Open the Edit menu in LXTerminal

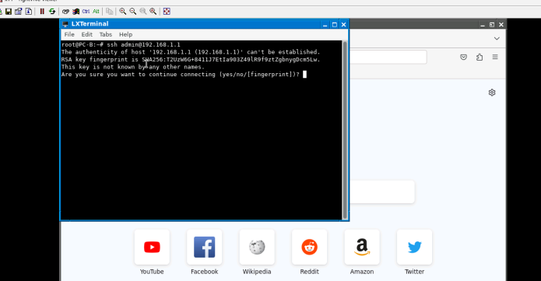[86, 34]
